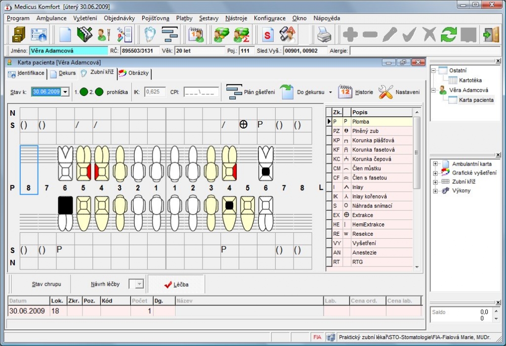Select the Korunka plášťová legend row
This screenshot has height=346, width=506.
coord(373,140)
